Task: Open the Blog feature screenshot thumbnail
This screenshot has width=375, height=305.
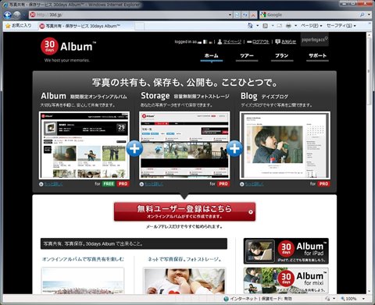Action: click(x=285, y=145)
